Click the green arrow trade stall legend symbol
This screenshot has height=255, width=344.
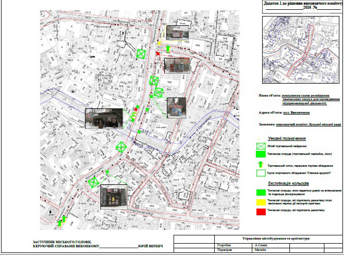point(261,164)
